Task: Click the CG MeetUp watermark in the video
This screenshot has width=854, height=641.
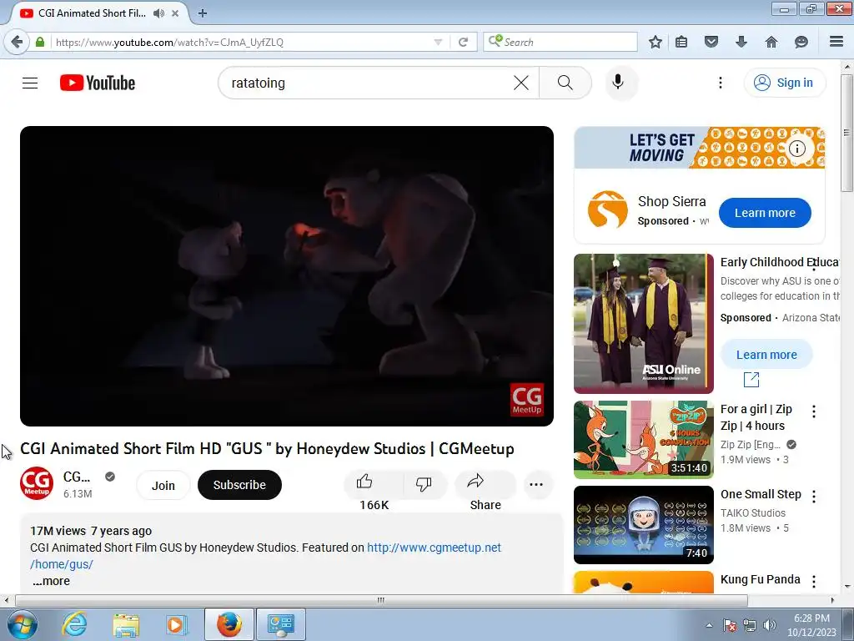Action: (x=527, y=400)
